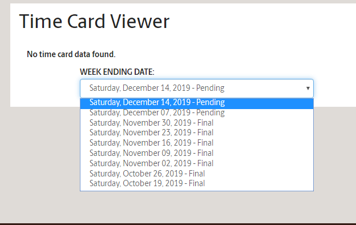Select Saturday, October 19, 2019 - Final
The image size is (356, 225).
197,183
